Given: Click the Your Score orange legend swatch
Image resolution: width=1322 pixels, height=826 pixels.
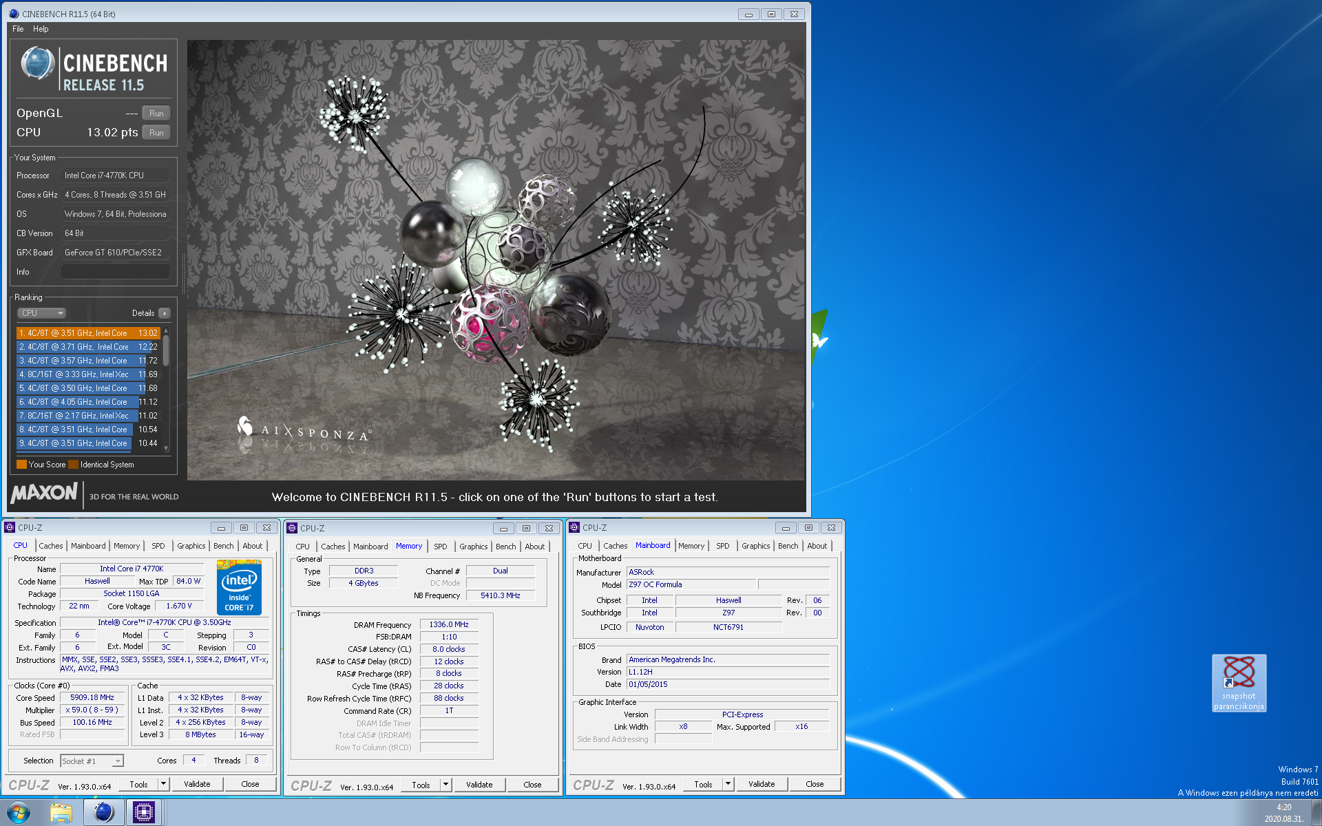Looking at the screenshot, I should point(21,465).
